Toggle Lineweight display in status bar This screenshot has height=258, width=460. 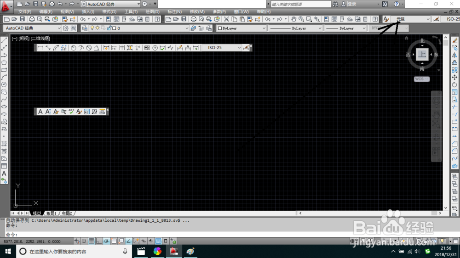pyautogui.click(x=151, y=241)
